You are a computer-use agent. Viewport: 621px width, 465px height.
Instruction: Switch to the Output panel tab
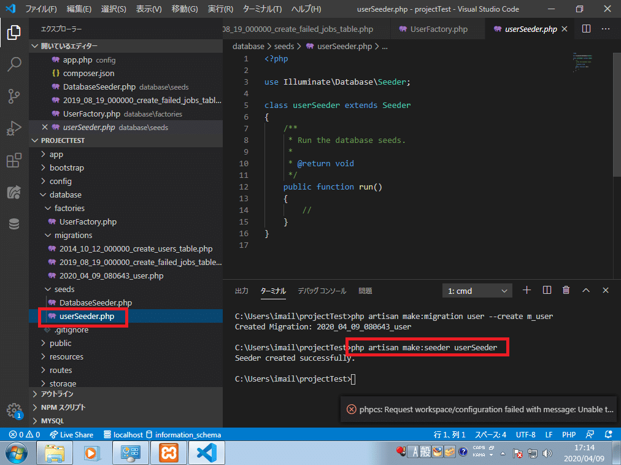coord(242,291)
